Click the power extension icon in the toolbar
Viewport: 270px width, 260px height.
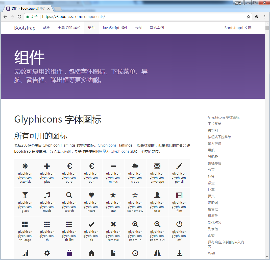[x=257, y=17]
